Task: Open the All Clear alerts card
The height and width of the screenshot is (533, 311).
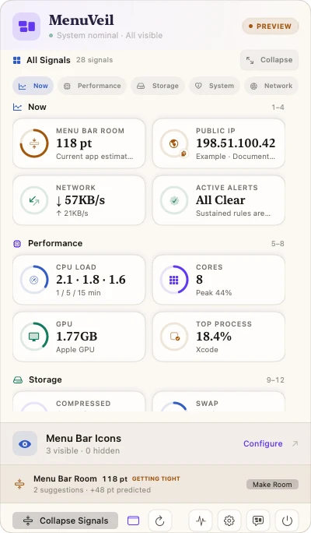Action: click(x=218, y=200)
